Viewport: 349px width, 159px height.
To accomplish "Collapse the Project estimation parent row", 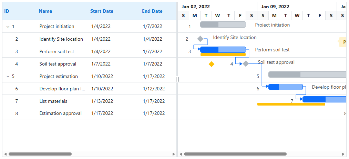I will [x=8, y=76].
